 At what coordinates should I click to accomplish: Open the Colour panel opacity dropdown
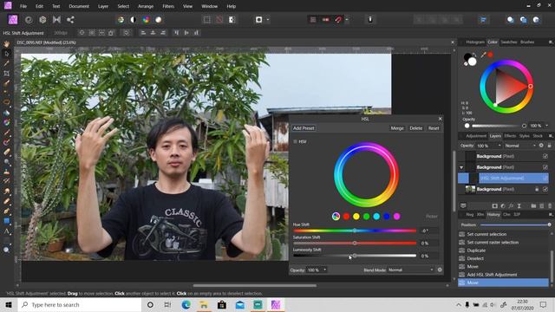tap(547, 126)
